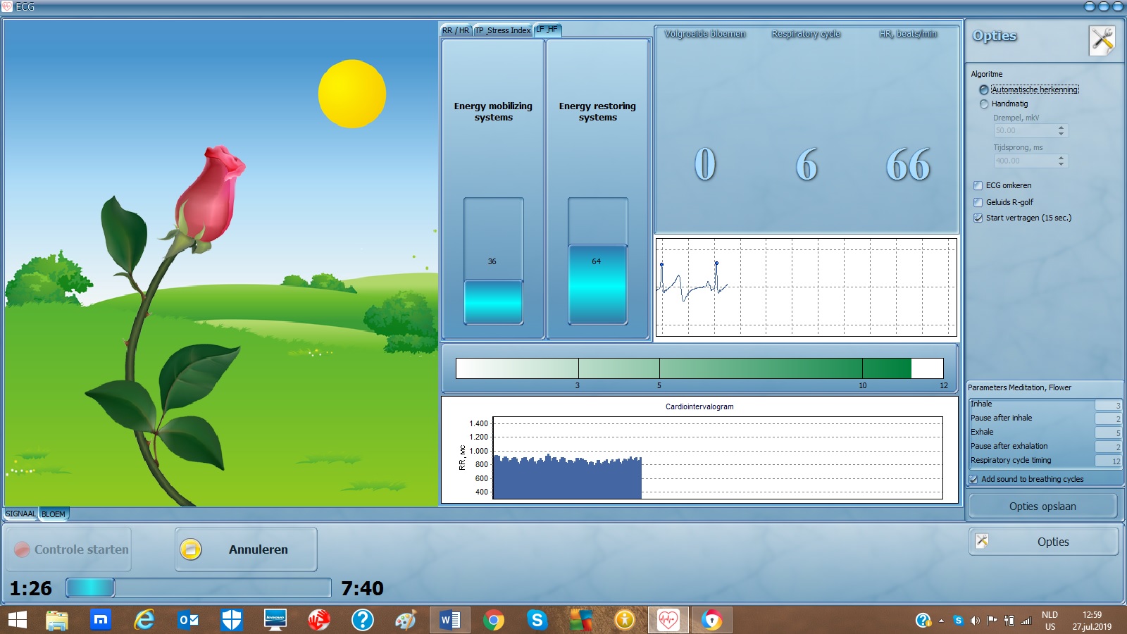Viewport: 1127px width, 634px height.
Task: Click the yellow Annuleren button
Action: pos(246,549)
